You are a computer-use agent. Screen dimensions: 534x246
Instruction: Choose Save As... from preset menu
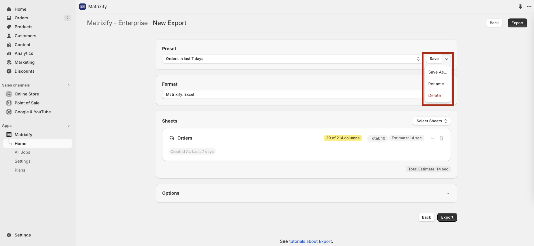[437, 72]
